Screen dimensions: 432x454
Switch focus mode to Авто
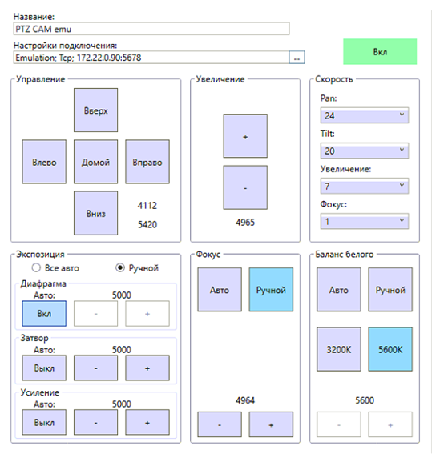click(220, 290)
